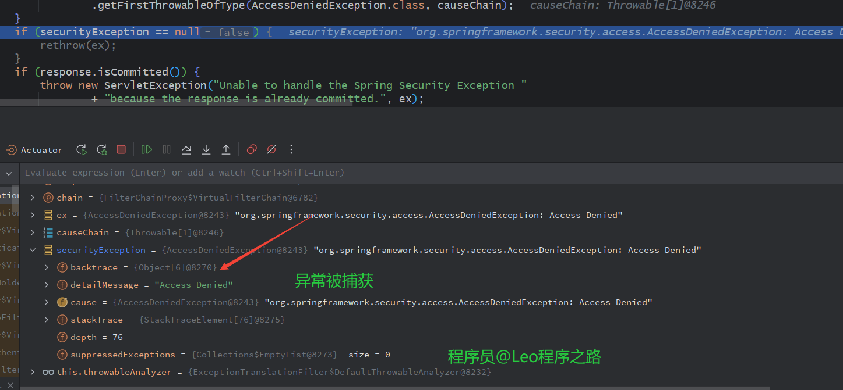Click the Collections$EmptyList@8273 value

265,355
